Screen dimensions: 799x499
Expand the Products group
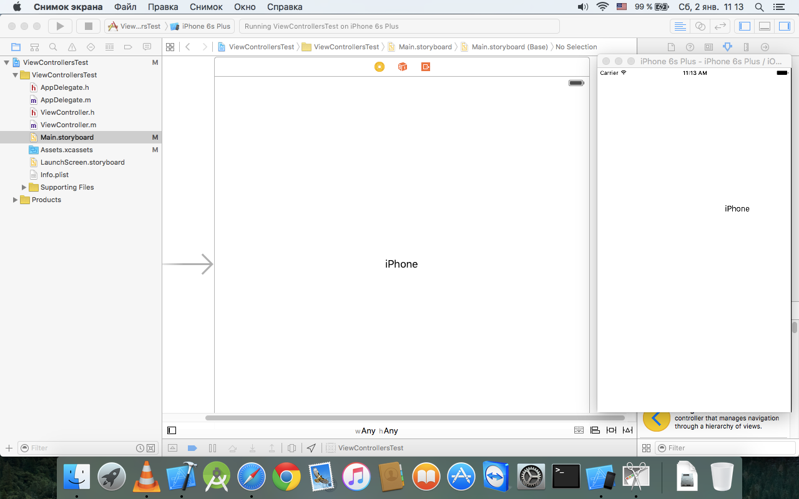click(x=15, y=200)
